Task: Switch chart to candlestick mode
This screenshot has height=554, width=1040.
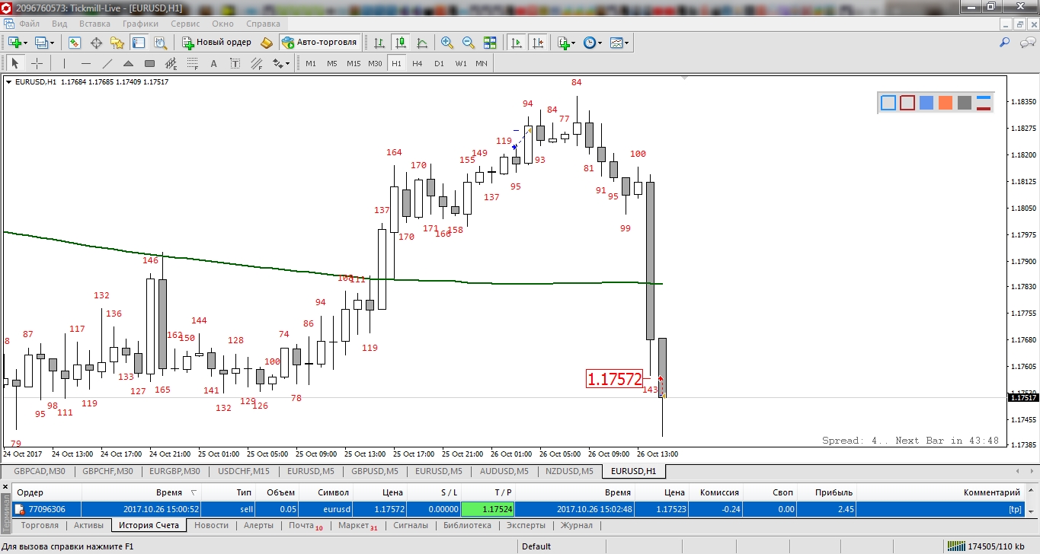Action: click(400, 43)
